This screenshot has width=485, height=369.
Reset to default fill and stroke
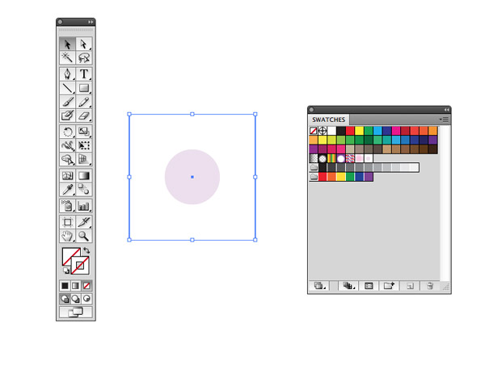65,270
